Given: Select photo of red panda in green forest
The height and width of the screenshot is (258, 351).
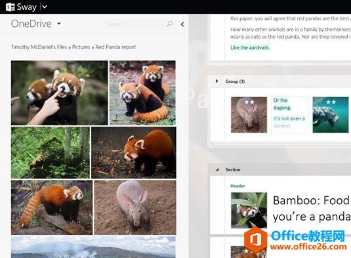Looking at the screenshot, I should pos(51,152).
